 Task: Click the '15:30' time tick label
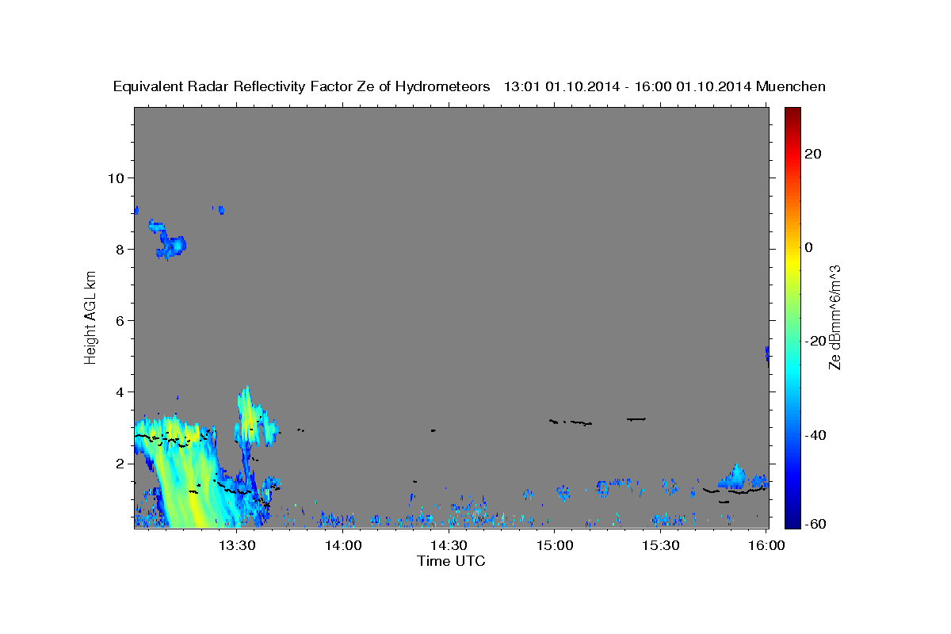[x=661, y=545]
